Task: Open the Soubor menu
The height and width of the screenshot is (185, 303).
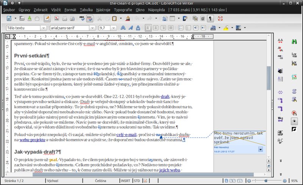Action: pyautogui.click(x=9, y=10)
